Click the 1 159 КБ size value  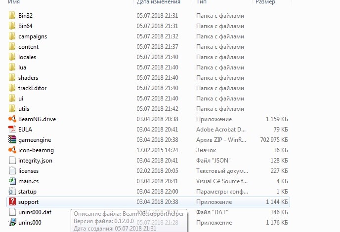click(x=277, y=119)
